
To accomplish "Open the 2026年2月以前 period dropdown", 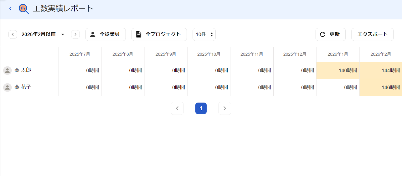I will click(43, 34).
